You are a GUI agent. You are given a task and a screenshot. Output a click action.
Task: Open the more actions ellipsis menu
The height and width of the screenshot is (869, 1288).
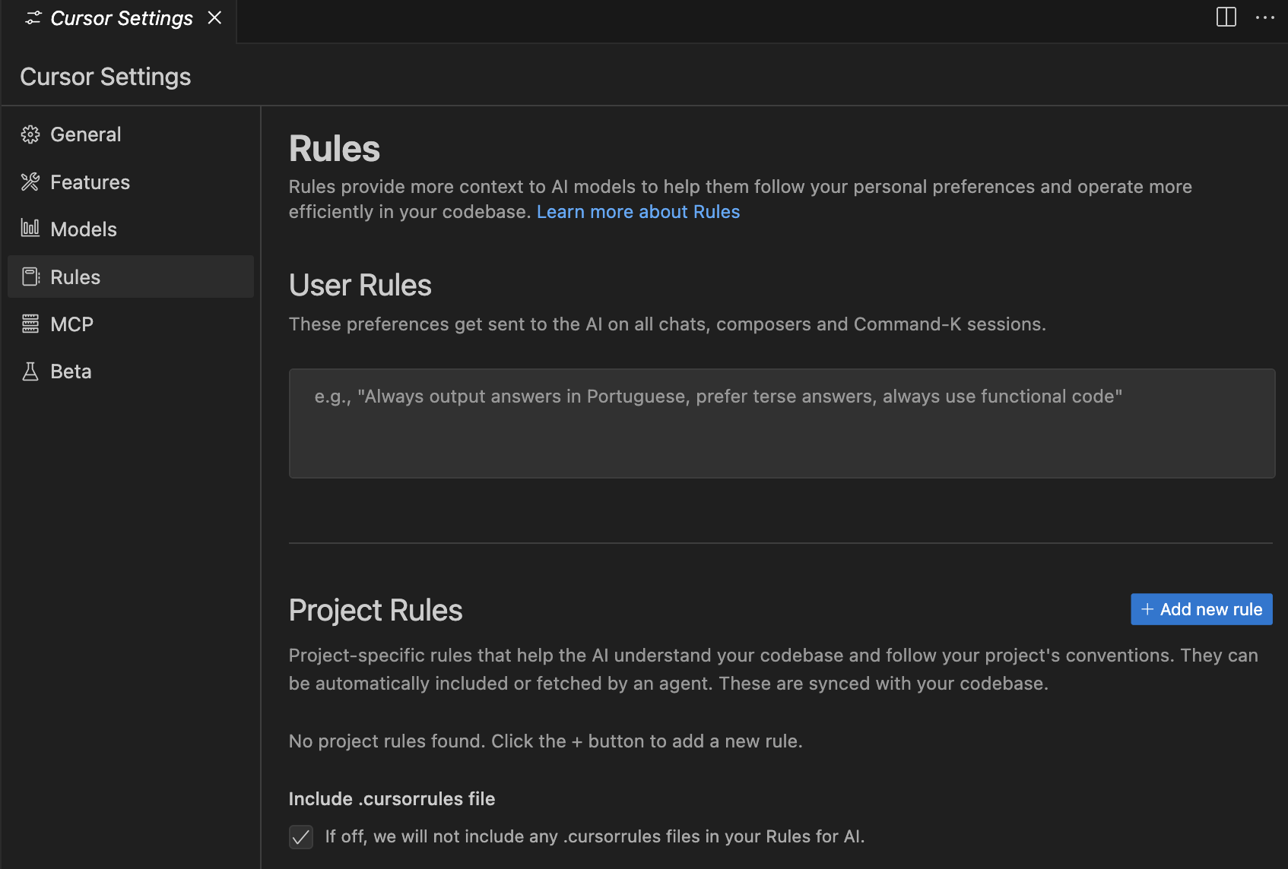coord(1265,17)
